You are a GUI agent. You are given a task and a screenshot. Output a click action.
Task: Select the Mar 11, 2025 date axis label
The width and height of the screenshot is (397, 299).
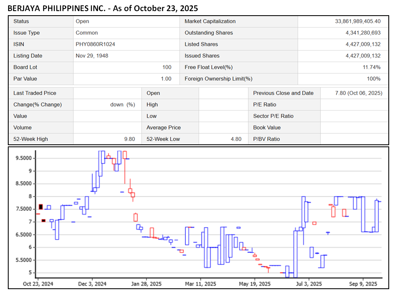pos(201,284)
